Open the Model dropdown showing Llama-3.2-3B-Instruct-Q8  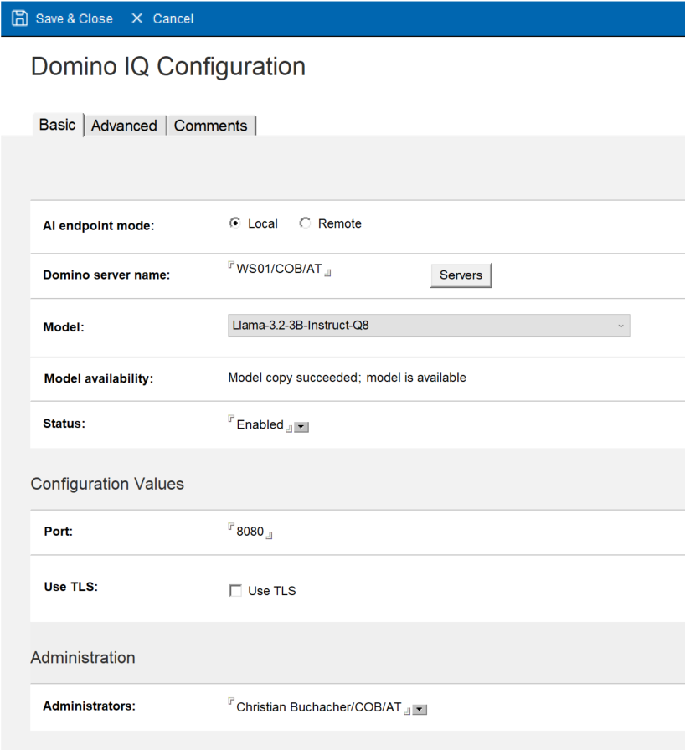[428, 326]
